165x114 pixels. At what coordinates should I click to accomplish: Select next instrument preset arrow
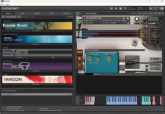tap(120, 18)
